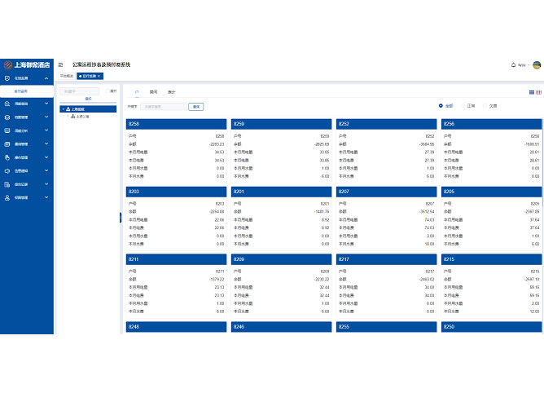The height and width of the screenshot is (393, 544).
Task: Click the 运行监测 sidebar submenu link
Action: click(x=21, y=91)
